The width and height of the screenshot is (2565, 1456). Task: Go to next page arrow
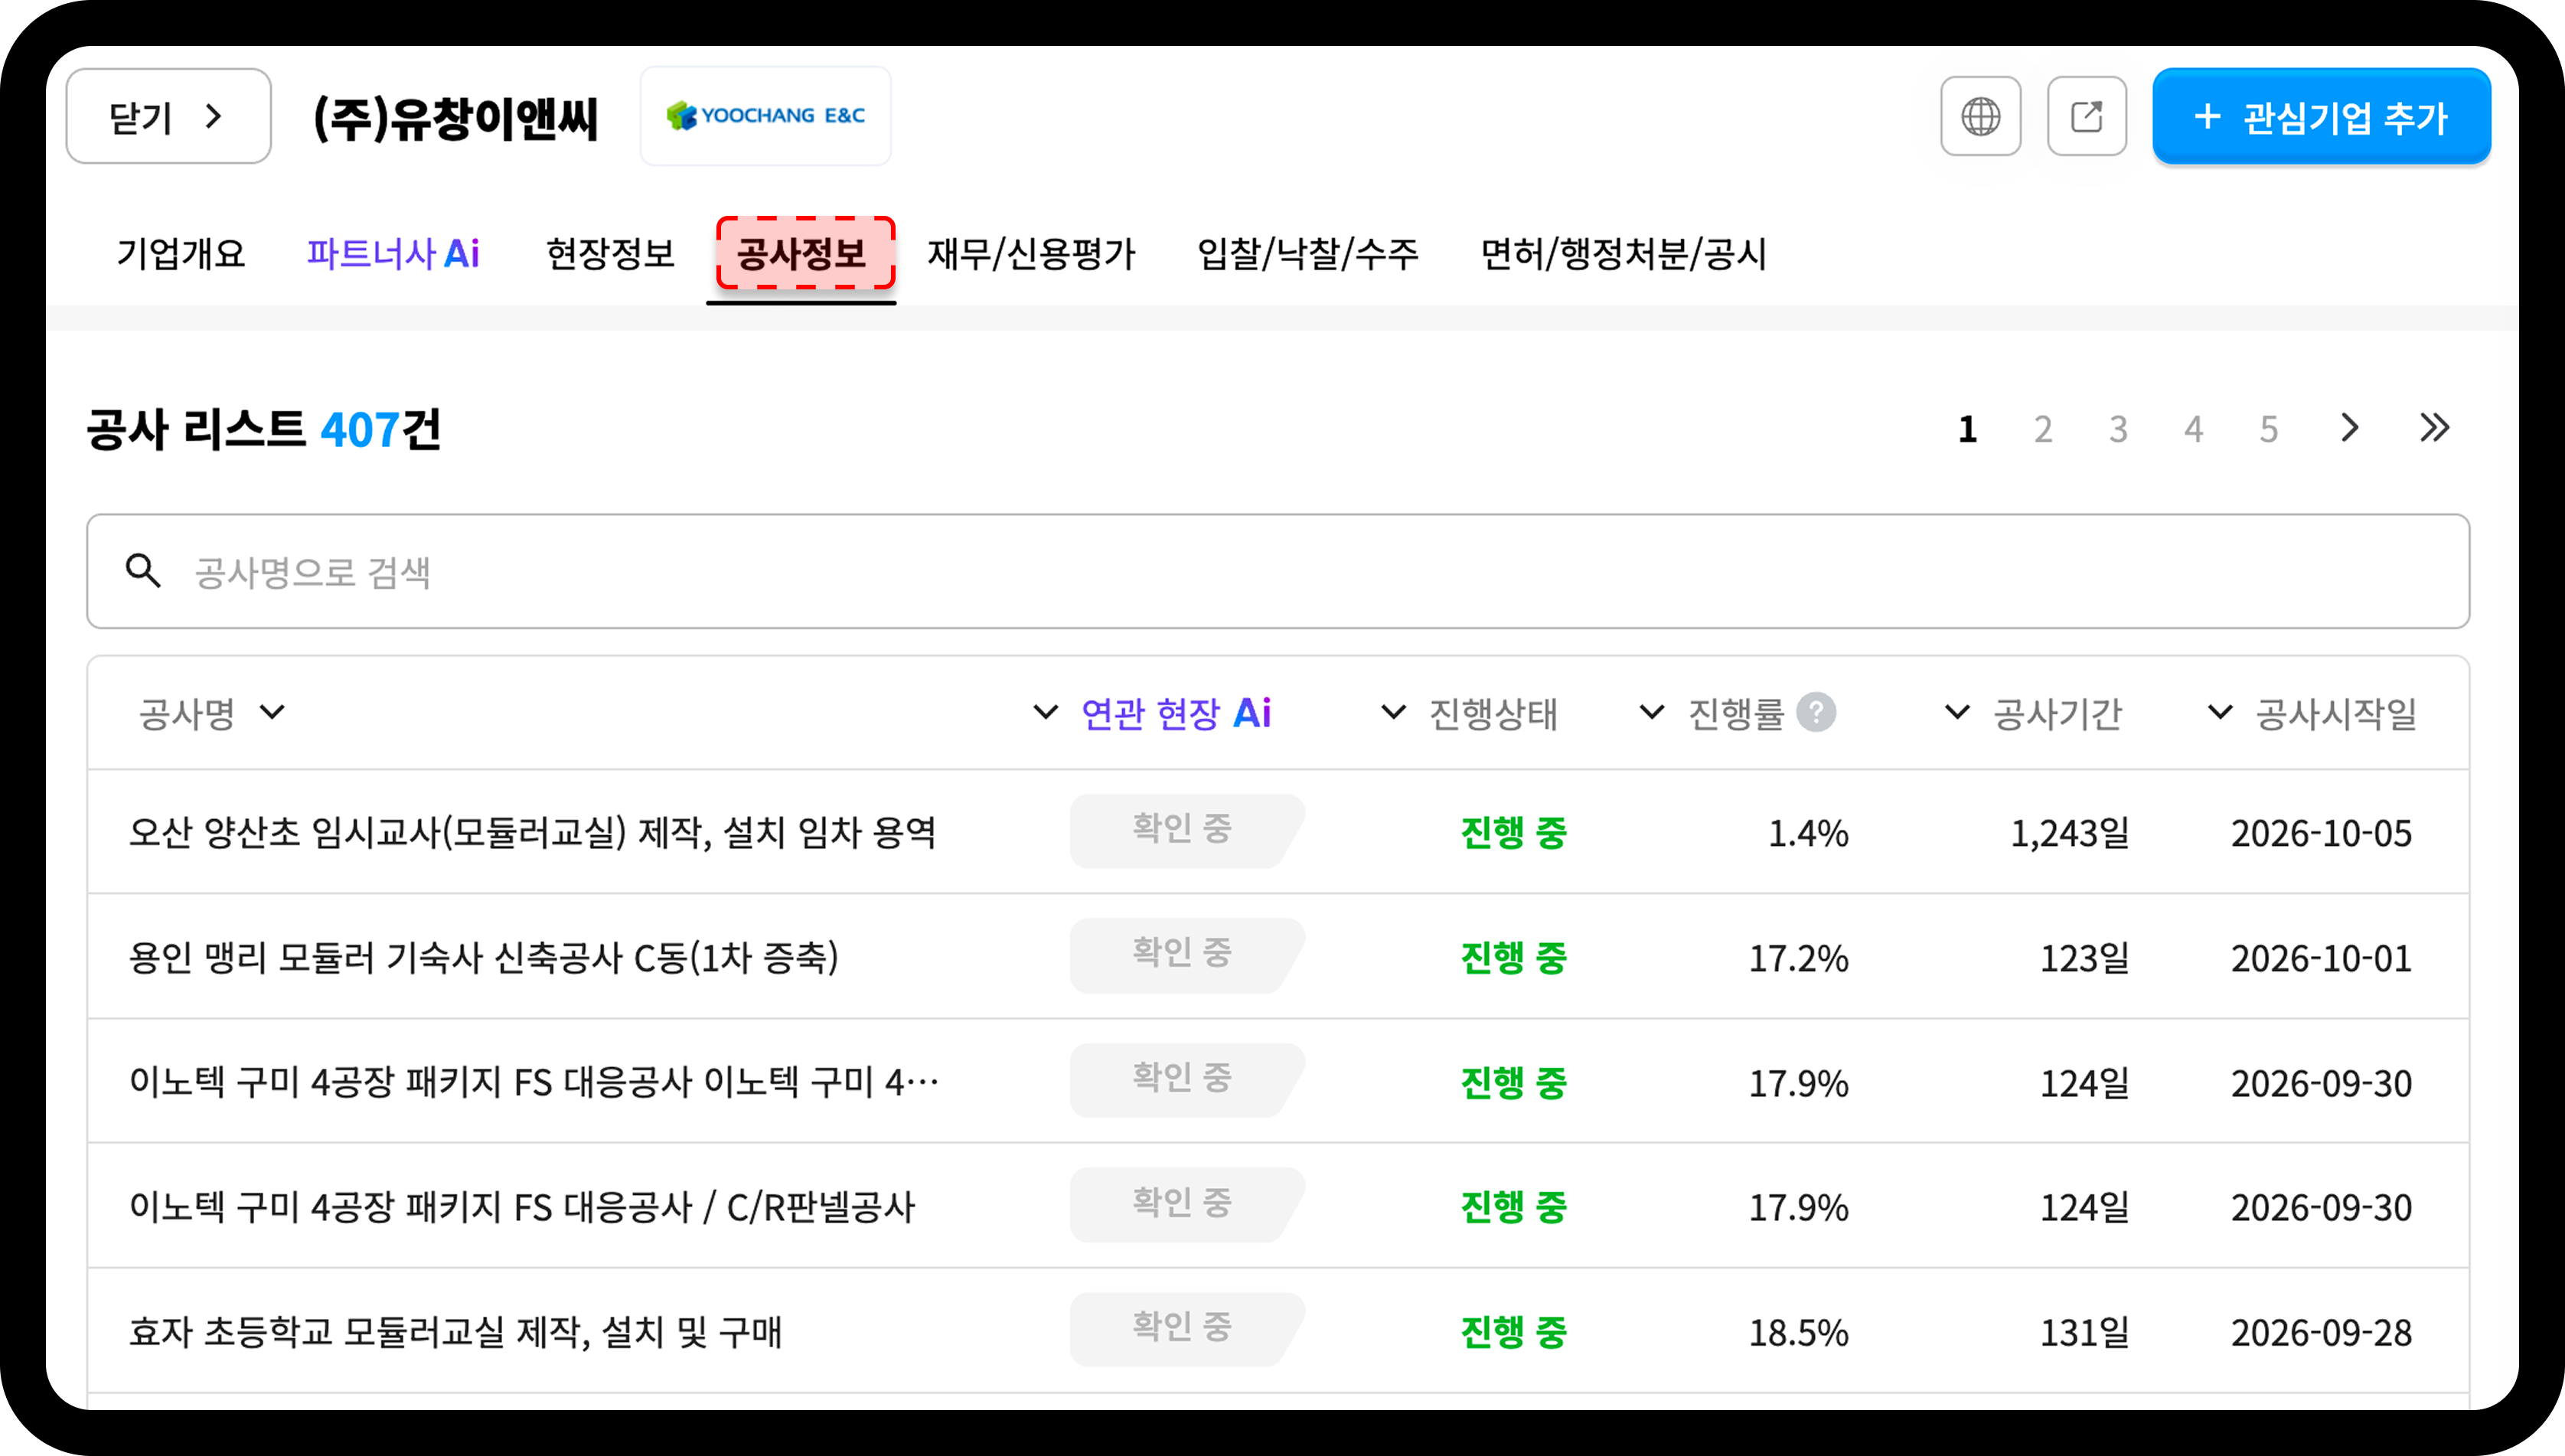coord(2349,428)
